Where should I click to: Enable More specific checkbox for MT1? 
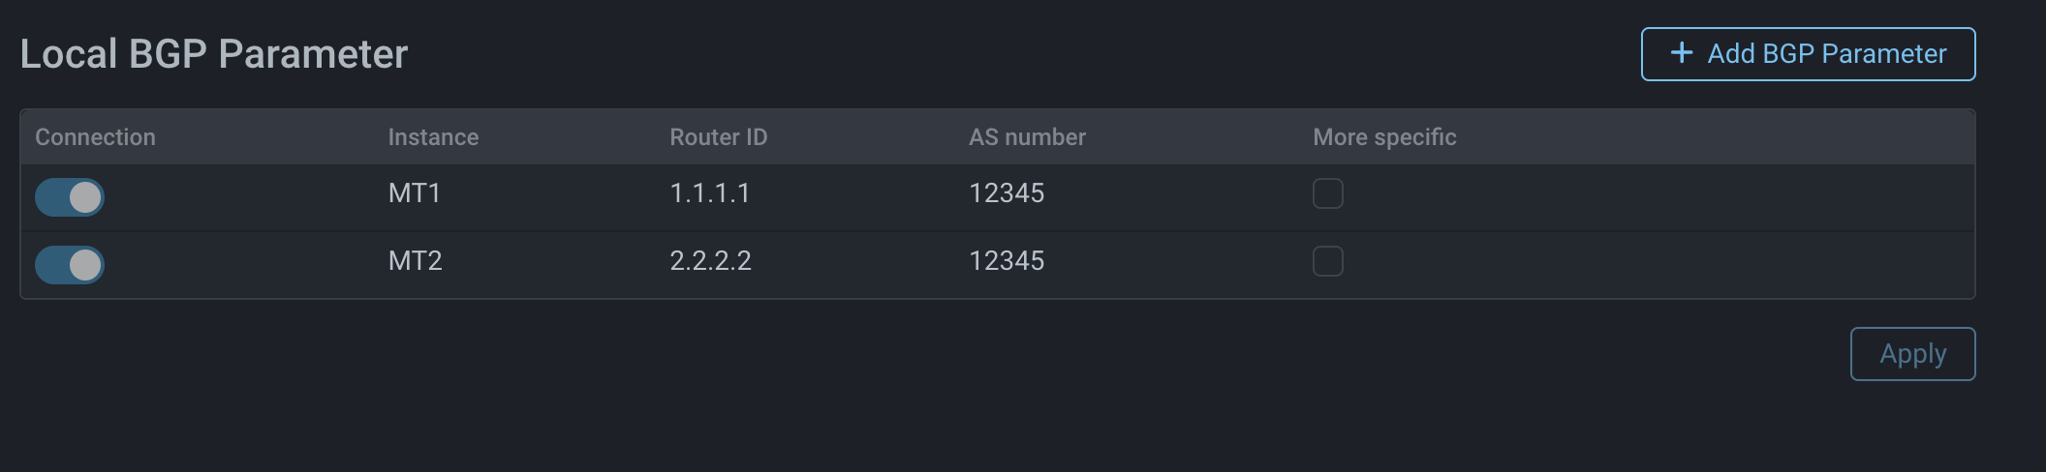1327,193
